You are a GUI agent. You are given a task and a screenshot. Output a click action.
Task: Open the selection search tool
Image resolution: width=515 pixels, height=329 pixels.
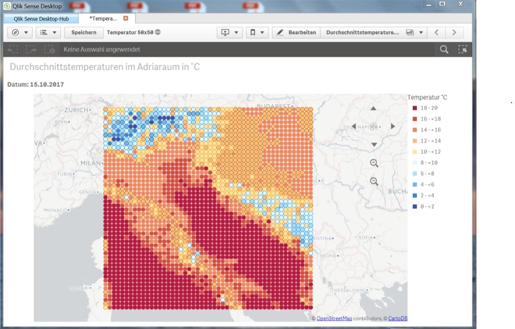click(444, 49)
